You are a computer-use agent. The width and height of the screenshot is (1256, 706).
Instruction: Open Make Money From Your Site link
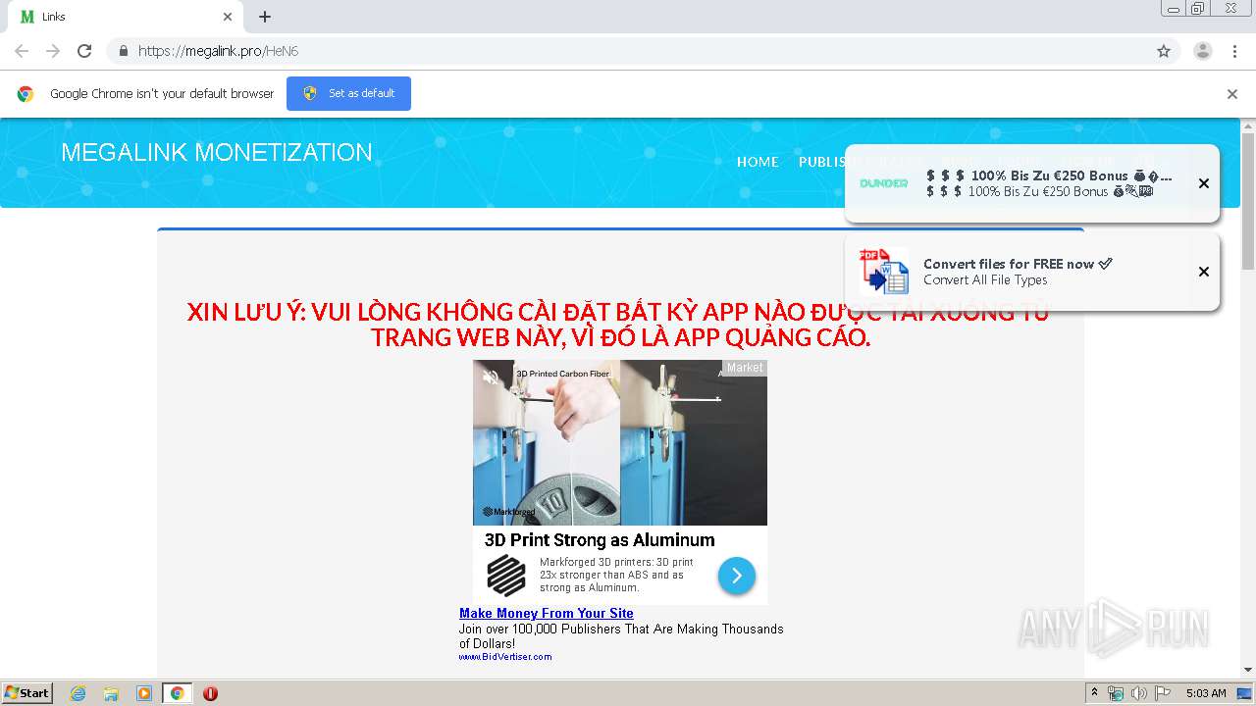(547, 614)
